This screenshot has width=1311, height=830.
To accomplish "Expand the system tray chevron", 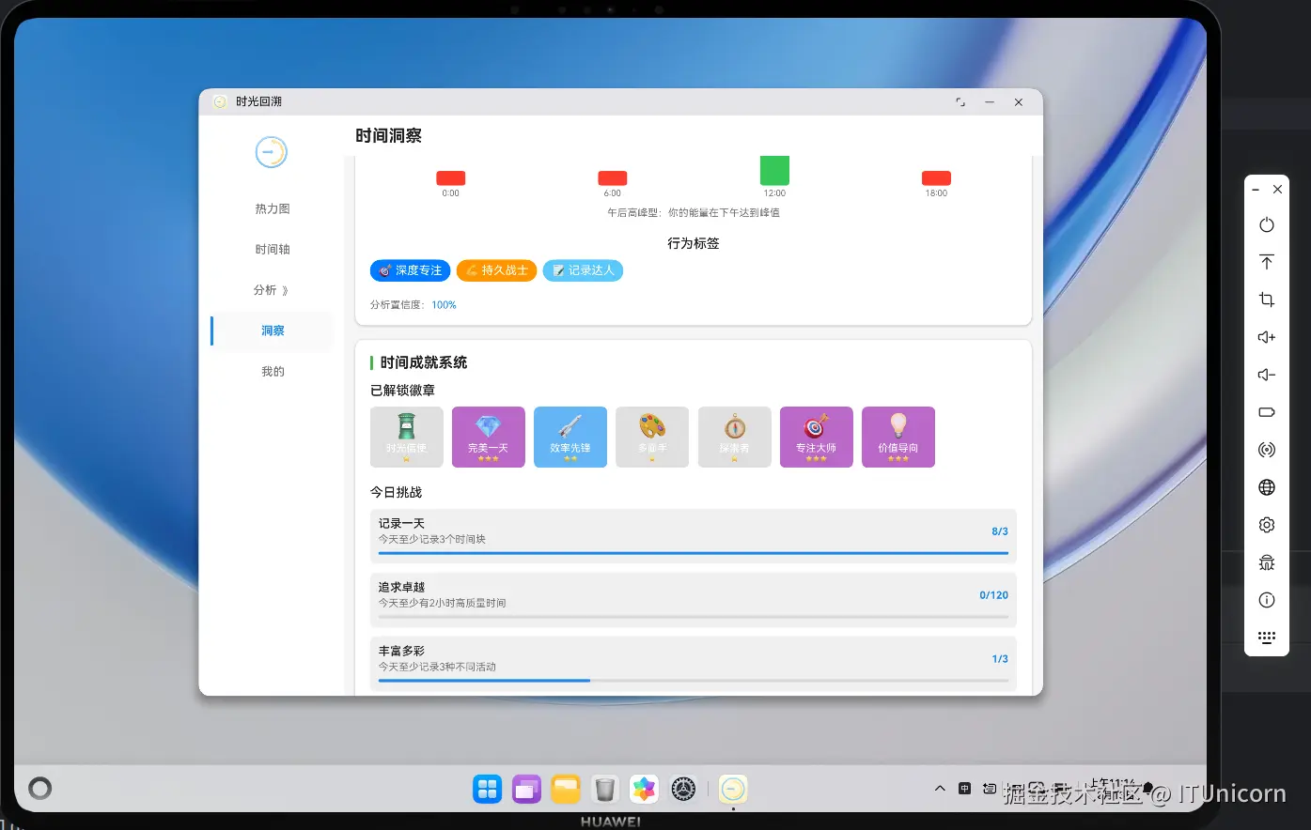I will (x=940, y=789).
